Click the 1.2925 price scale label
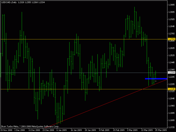This screenshot has width=176, height=132. click(x=171, y=19)
